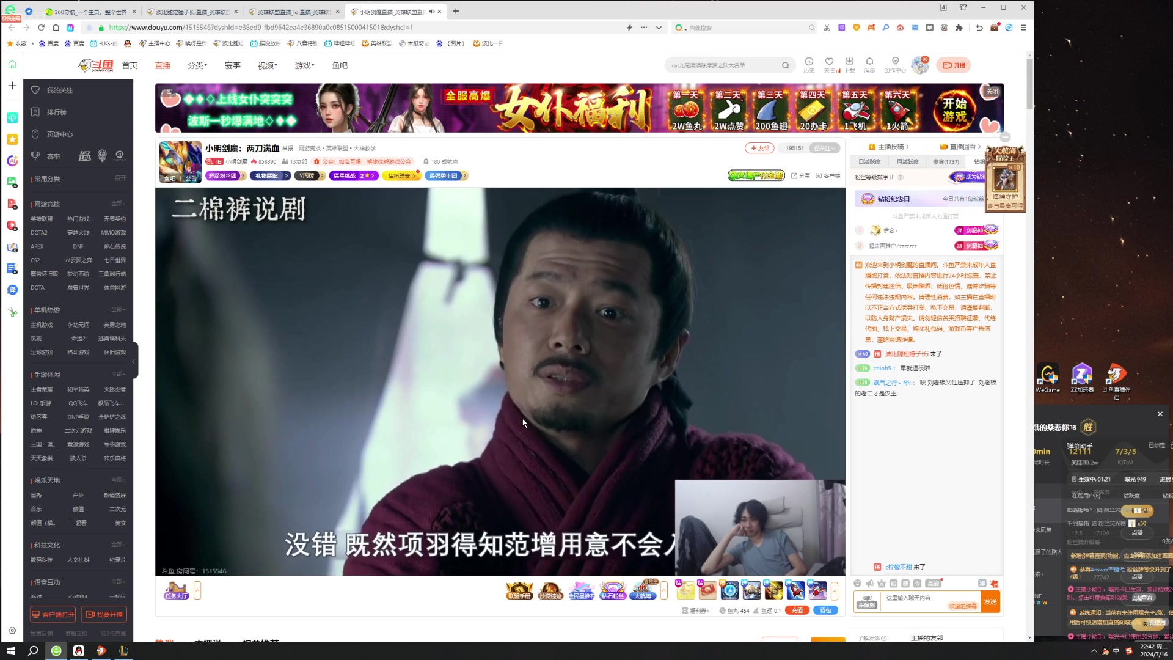The width and height of the screenshot is (1173, 660).
Task: Click 任务大厅 task hall icon below video
Action: [x=176, y=590]
